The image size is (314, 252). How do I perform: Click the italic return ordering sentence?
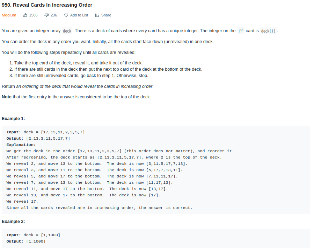(x=84, y=86)
